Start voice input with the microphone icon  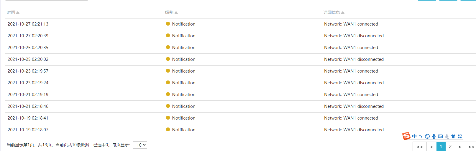[434, 136]
